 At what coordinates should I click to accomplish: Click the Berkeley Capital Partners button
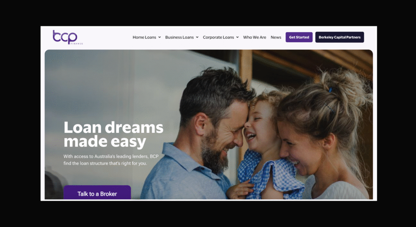pyautogui.click(x=340, y=37)
